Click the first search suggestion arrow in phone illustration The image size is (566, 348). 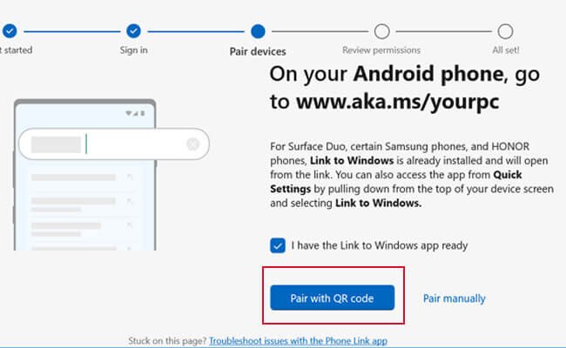click(x=129, y=177)
